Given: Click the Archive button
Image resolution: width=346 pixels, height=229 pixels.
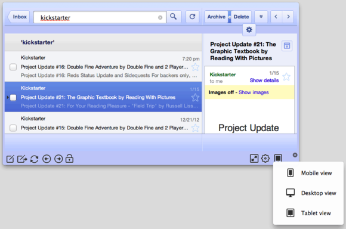Looking at the screenshot, I should coord(216,17).
